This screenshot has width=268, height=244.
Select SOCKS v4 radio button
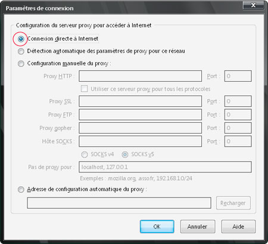pos(85,155)
